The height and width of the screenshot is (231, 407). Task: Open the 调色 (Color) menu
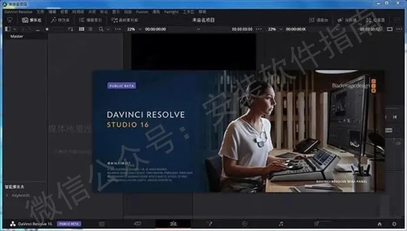156,12
